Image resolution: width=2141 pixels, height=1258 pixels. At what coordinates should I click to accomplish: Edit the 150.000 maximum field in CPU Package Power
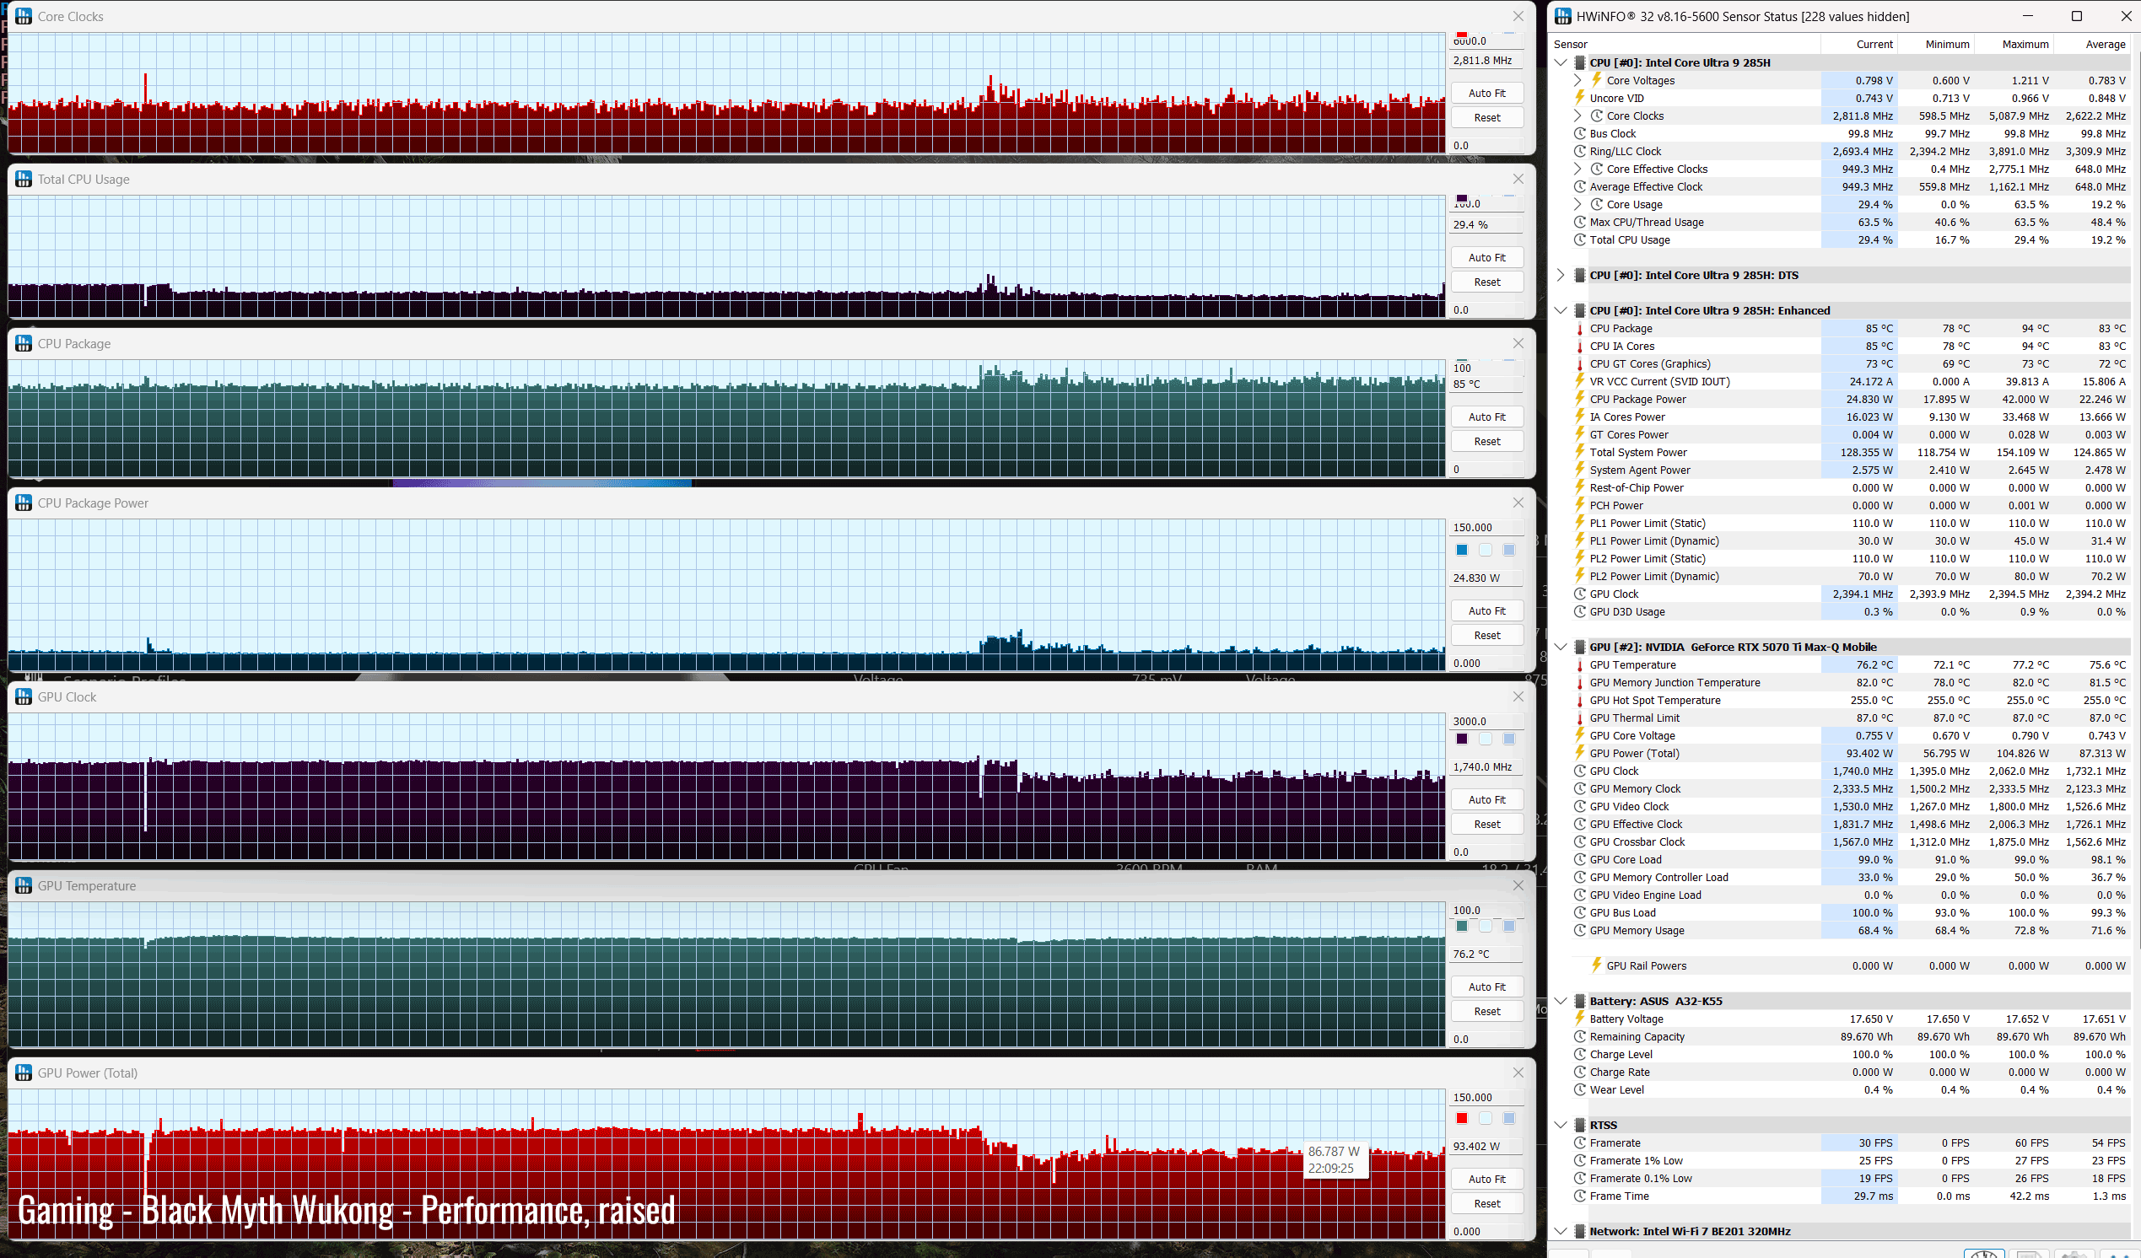pyautogui.click(x=1486, y=528)
